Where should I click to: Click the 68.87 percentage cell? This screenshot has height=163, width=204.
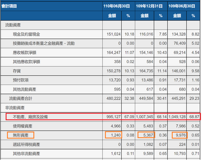(194, 117)
